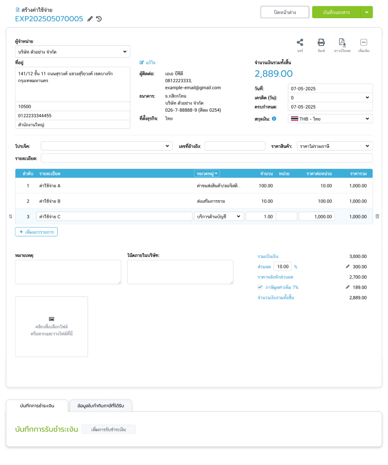Click the เพิ่มแถวรายการ add row button
388x465 pixels.
coord(36,232)
